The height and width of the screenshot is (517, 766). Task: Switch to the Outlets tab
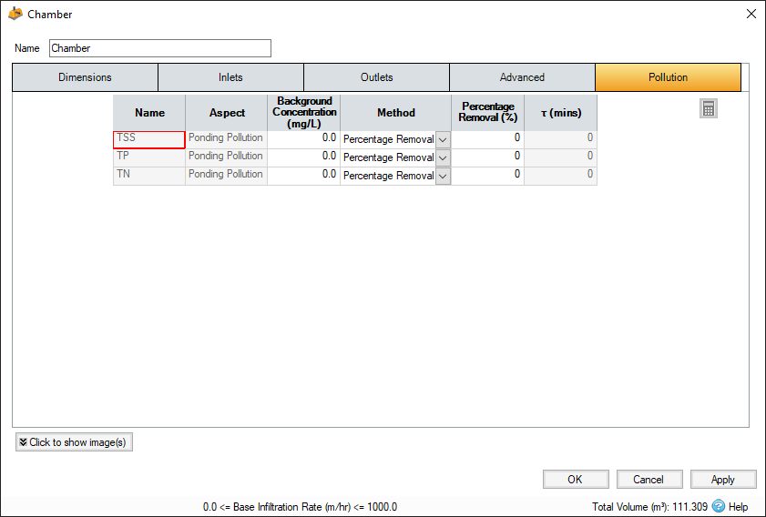tap(377, 77)
